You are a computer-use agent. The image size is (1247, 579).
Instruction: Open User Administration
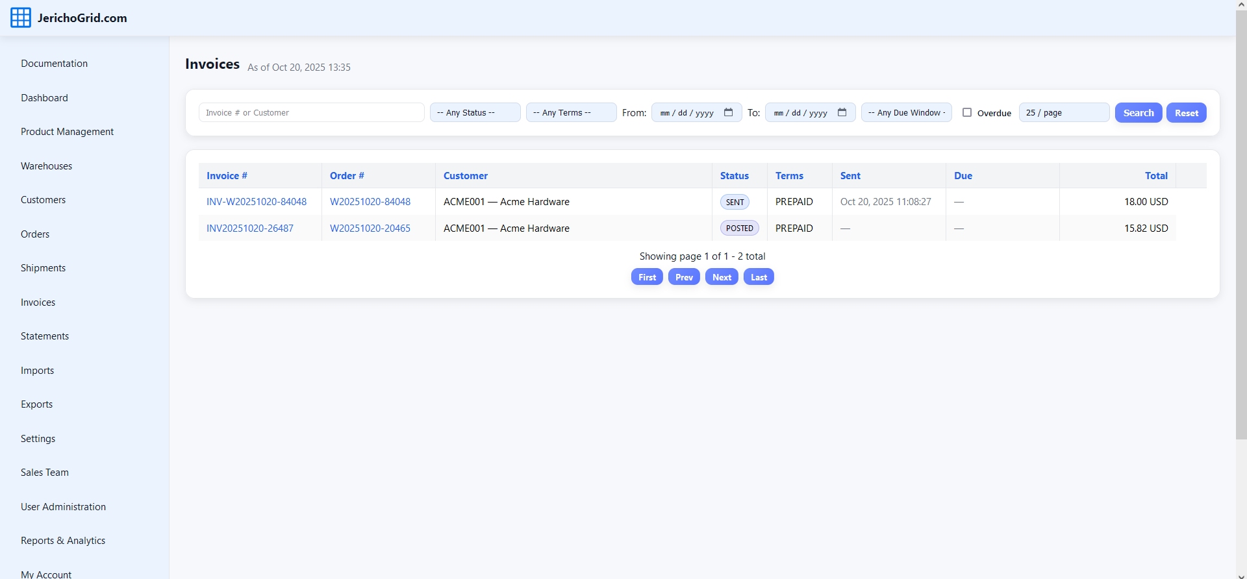click(x=63, y=507)
